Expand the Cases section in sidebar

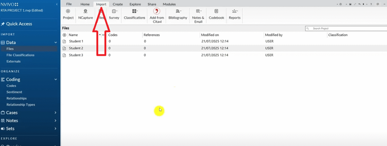[x=55, y=113]
